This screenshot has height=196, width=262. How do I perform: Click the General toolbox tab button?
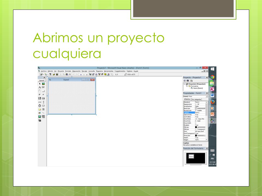(x=41, y=81)
